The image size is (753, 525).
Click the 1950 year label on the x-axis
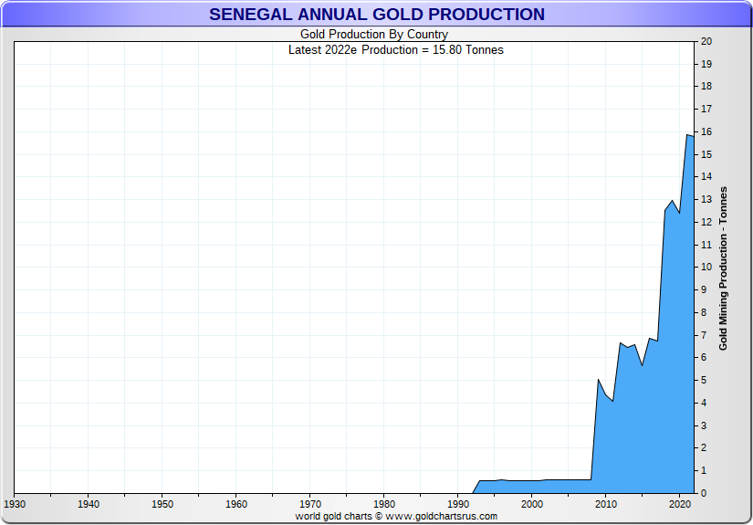(x=162, y=504)
